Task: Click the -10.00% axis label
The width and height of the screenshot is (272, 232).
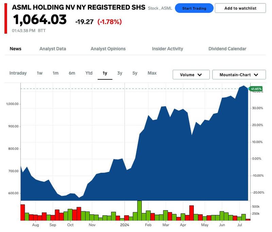Action: click(x=257, y=176)
